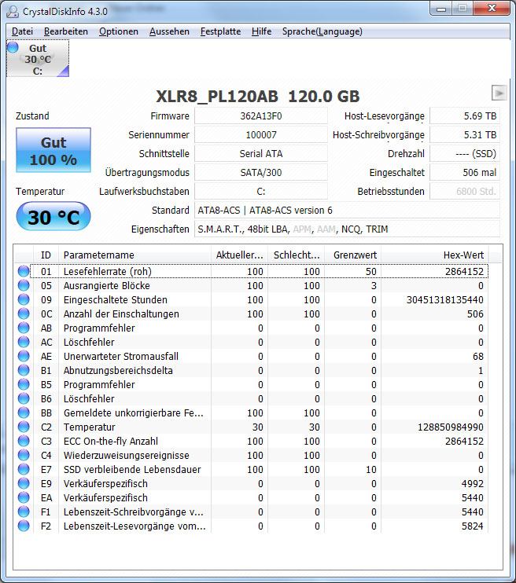The width and height of the screenshot is (516, 583).
Task: Click the status orb for Anzahl der Einschaltungen
Action: (24, 313)
